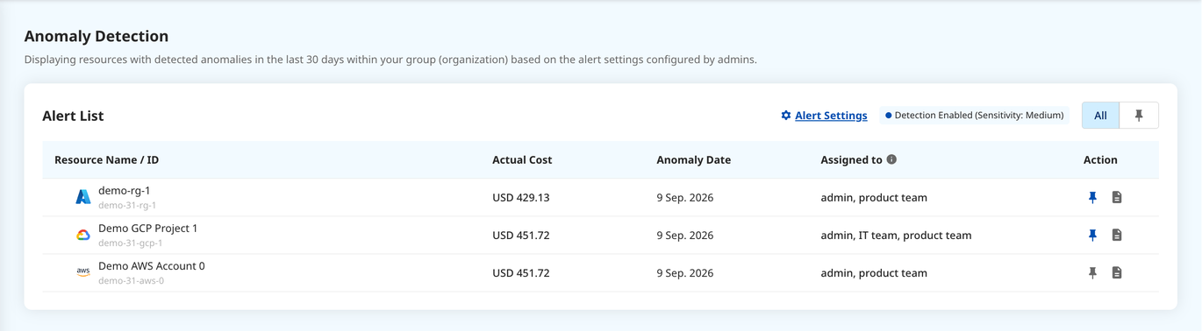Click the assignees of demo-rg-1
Viewport: 1202px width, 331px height.
[874, 197]
